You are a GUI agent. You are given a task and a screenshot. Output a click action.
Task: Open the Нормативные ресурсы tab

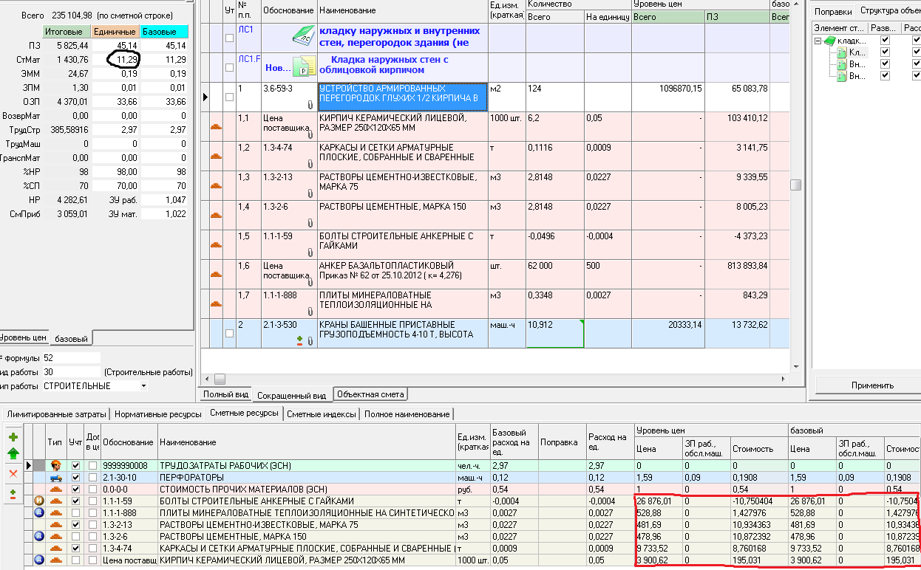[157, 414]
